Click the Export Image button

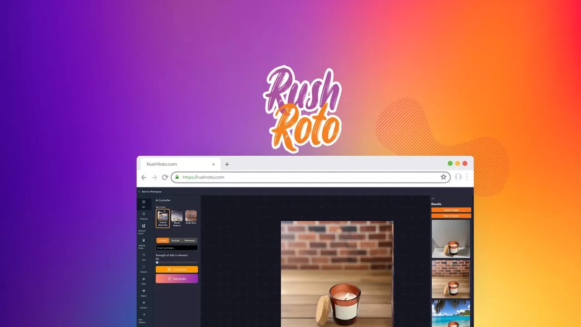[451, 210]
